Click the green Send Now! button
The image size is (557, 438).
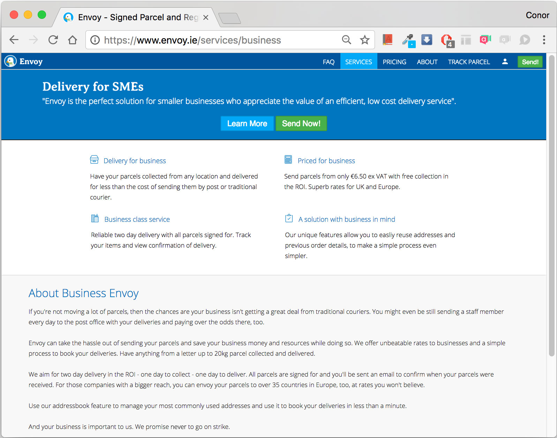pyautogui.click(x=301, y=123)
